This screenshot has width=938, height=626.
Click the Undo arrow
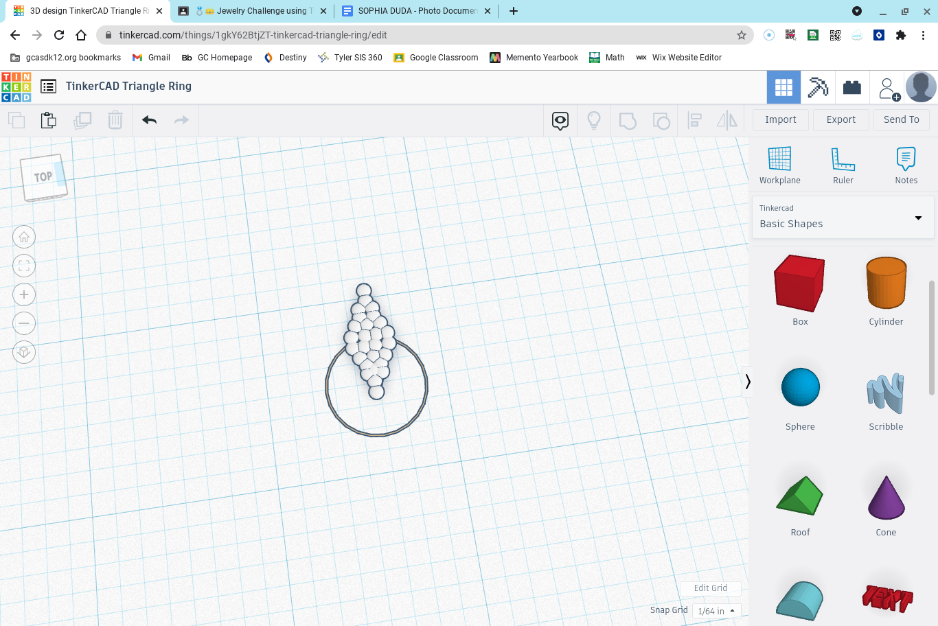click(x=148, y=119)
